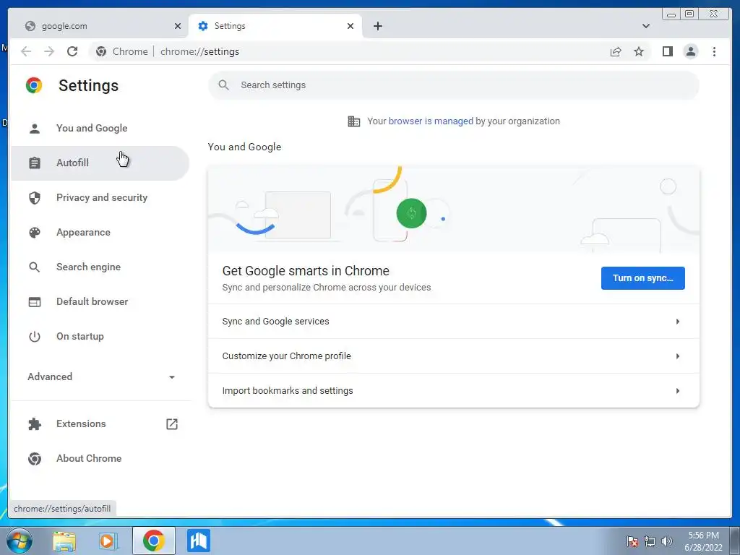
Task: Click the Turn on sync button
Action: pyautogui.click(x=642, y=278)
